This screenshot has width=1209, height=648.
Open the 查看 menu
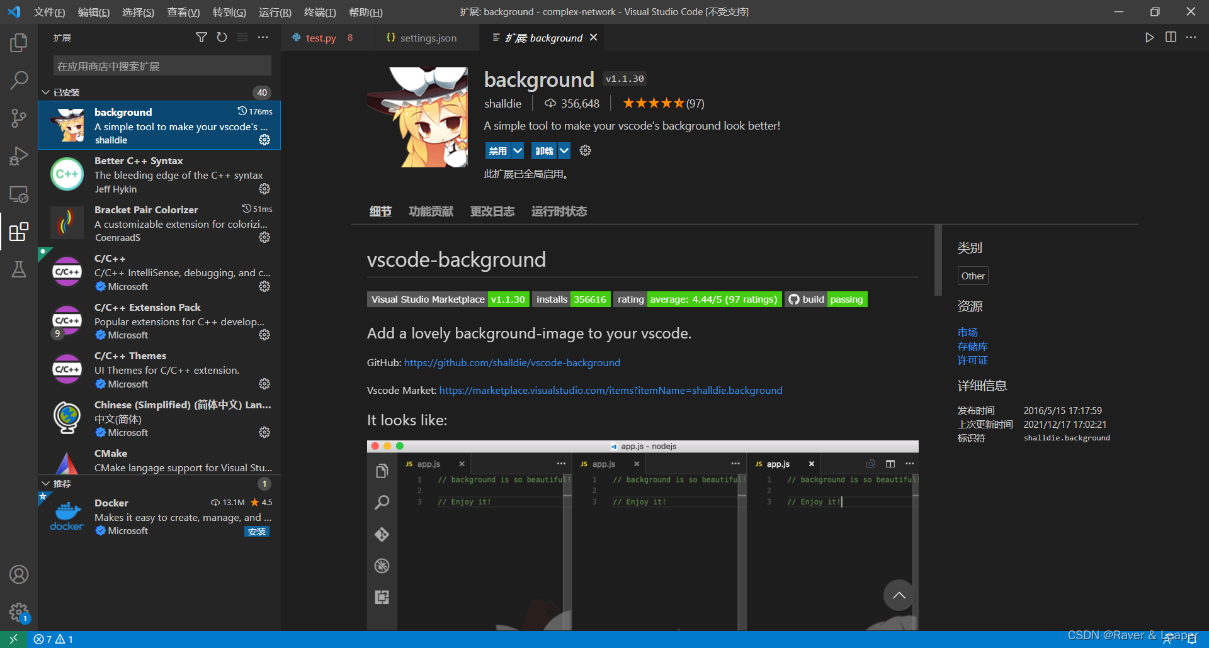[183, 12]
